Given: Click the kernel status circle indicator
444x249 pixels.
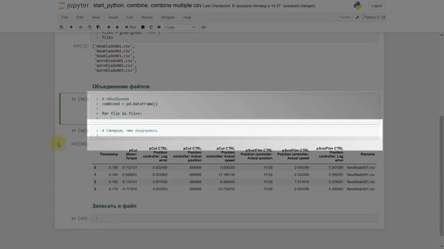Looking at the screenshot, I should click(384, 17).
